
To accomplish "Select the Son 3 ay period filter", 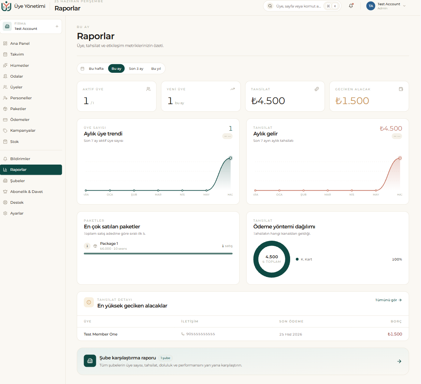I will [136, 69].
